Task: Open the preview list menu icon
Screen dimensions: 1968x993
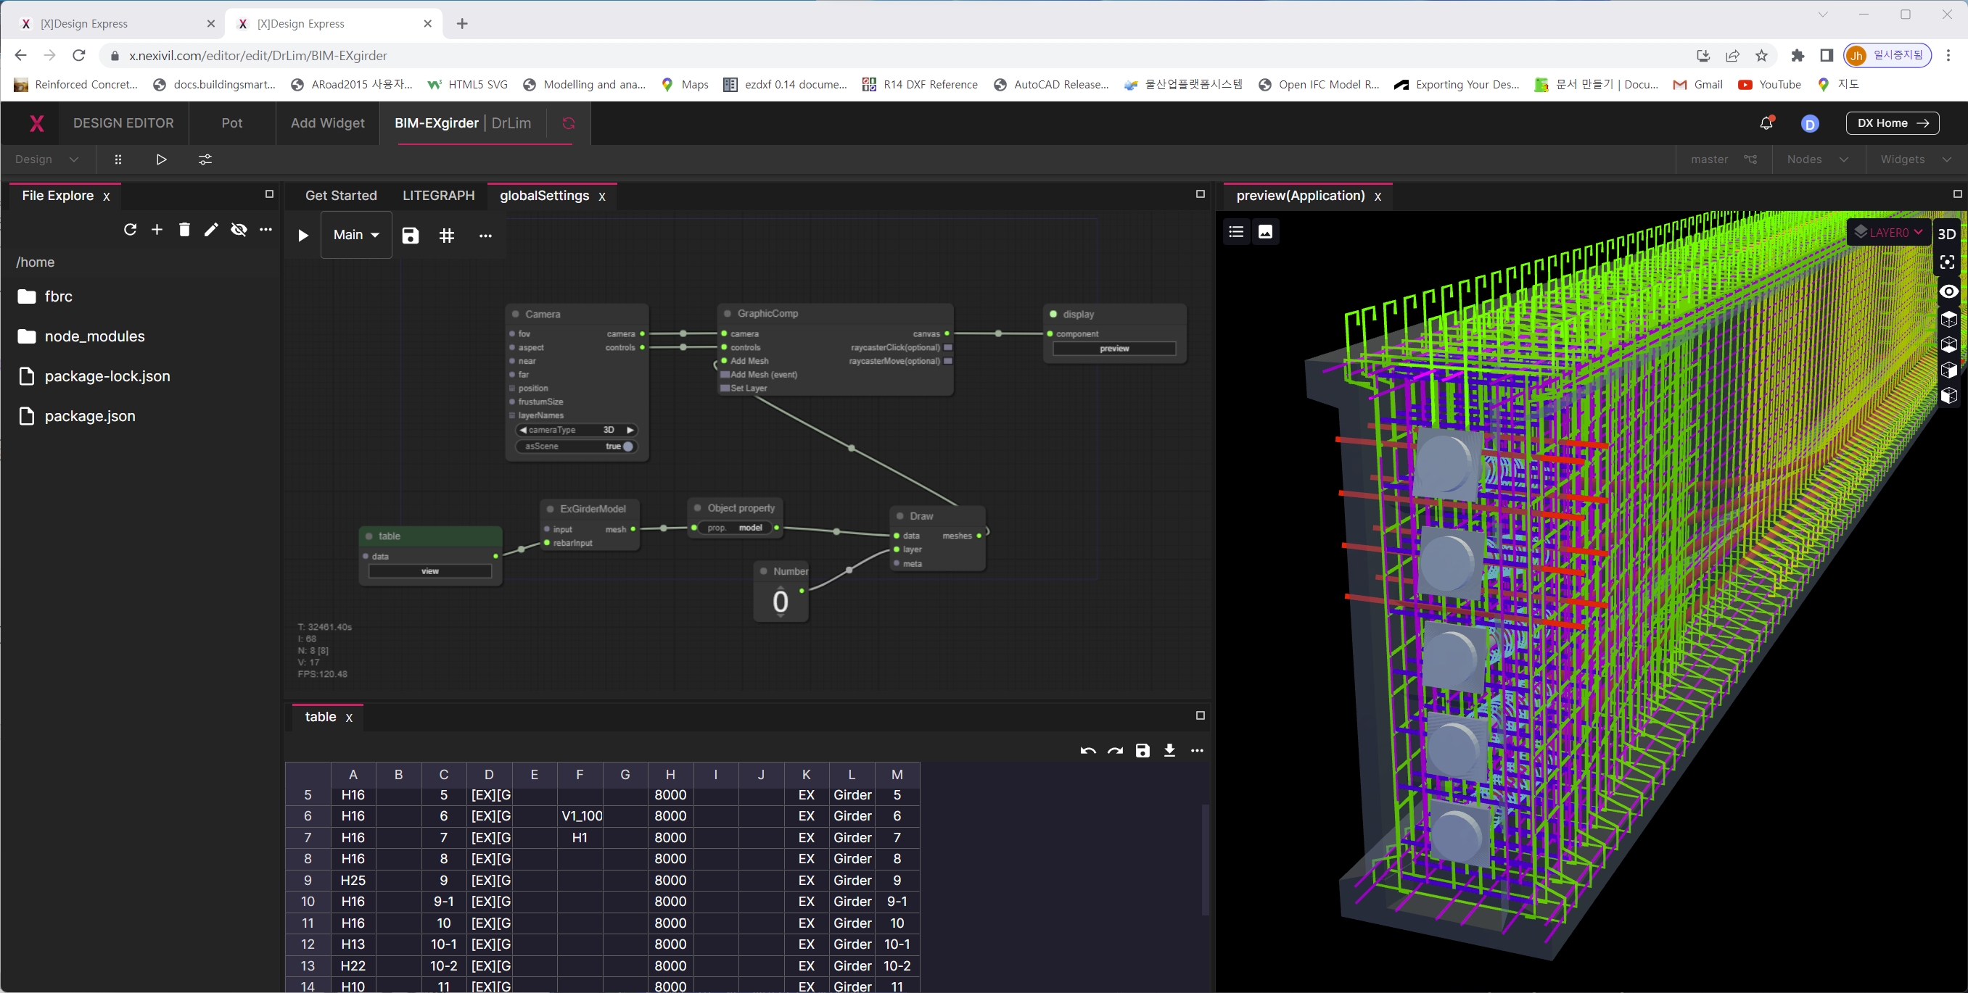Action: [1236, 231]
